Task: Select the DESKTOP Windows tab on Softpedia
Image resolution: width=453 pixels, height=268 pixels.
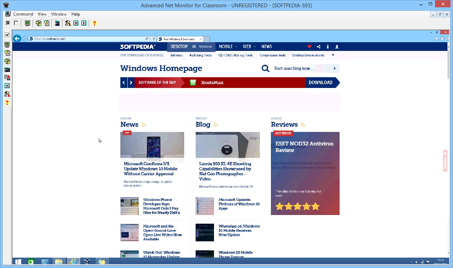Action: 191,47
